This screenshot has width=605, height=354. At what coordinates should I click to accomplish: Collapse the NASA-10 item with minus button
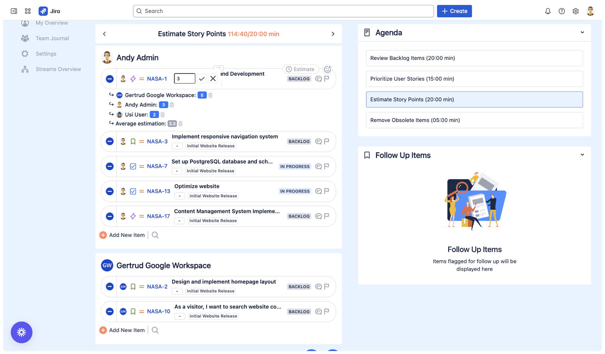click(110, 311)
